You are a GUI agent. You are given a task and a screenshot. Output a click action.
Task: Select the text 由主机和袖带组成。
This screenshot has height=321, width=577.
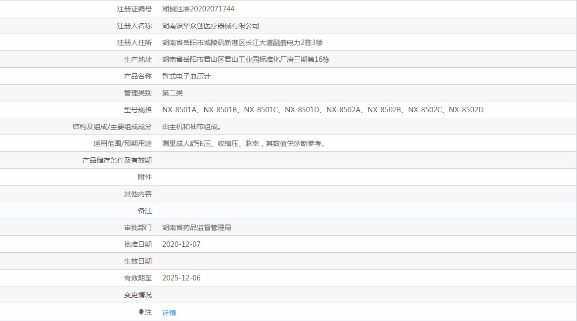tap(192, 127)
